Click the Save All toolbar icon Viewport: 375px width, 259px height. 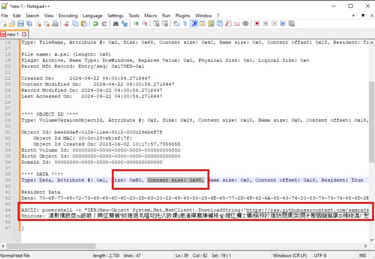point(29,23)
